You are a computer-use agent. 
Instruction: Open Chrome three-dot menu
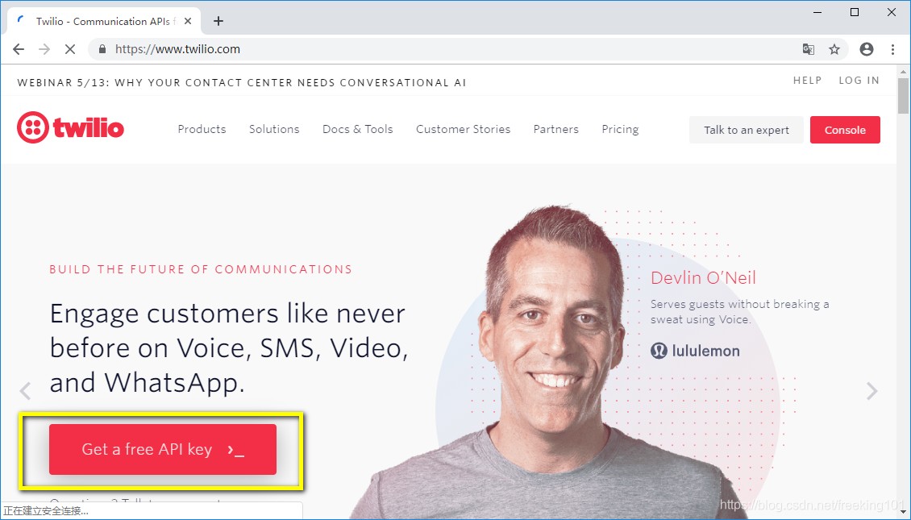[893, 49]
